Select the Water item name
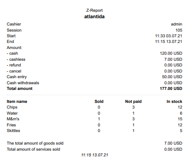 pyautogui.click(x=12, y=113)
